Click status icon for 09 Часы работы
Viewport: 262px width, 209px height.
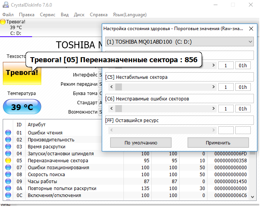point(8,181)
